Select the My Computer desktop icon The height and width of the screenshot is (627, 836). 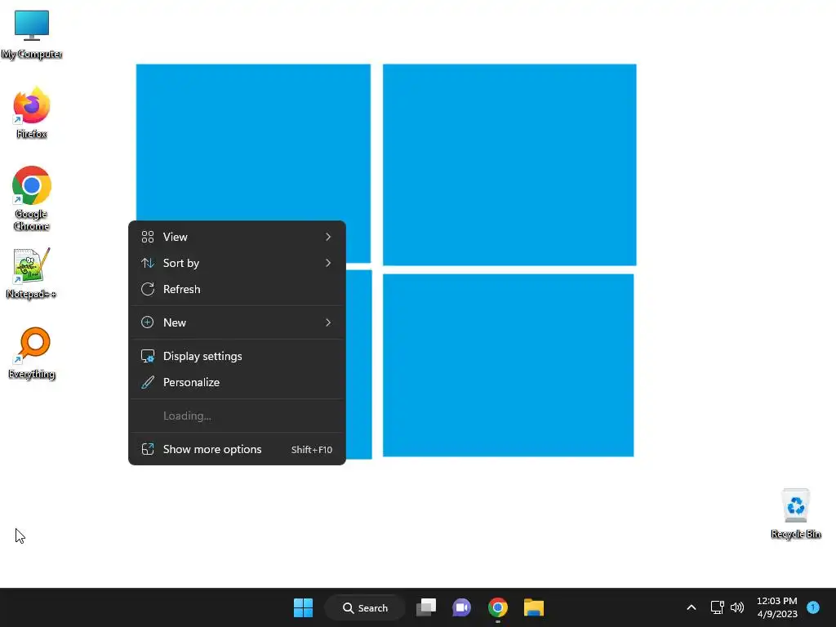point(32,34)
